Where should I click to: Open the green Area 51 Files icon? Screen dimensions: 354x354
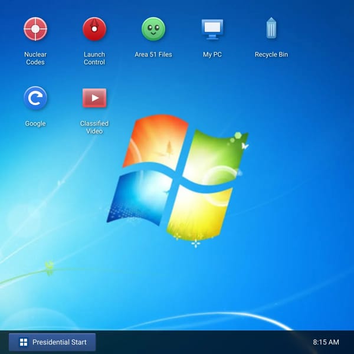pyautogui.click(x=153, y=29)
